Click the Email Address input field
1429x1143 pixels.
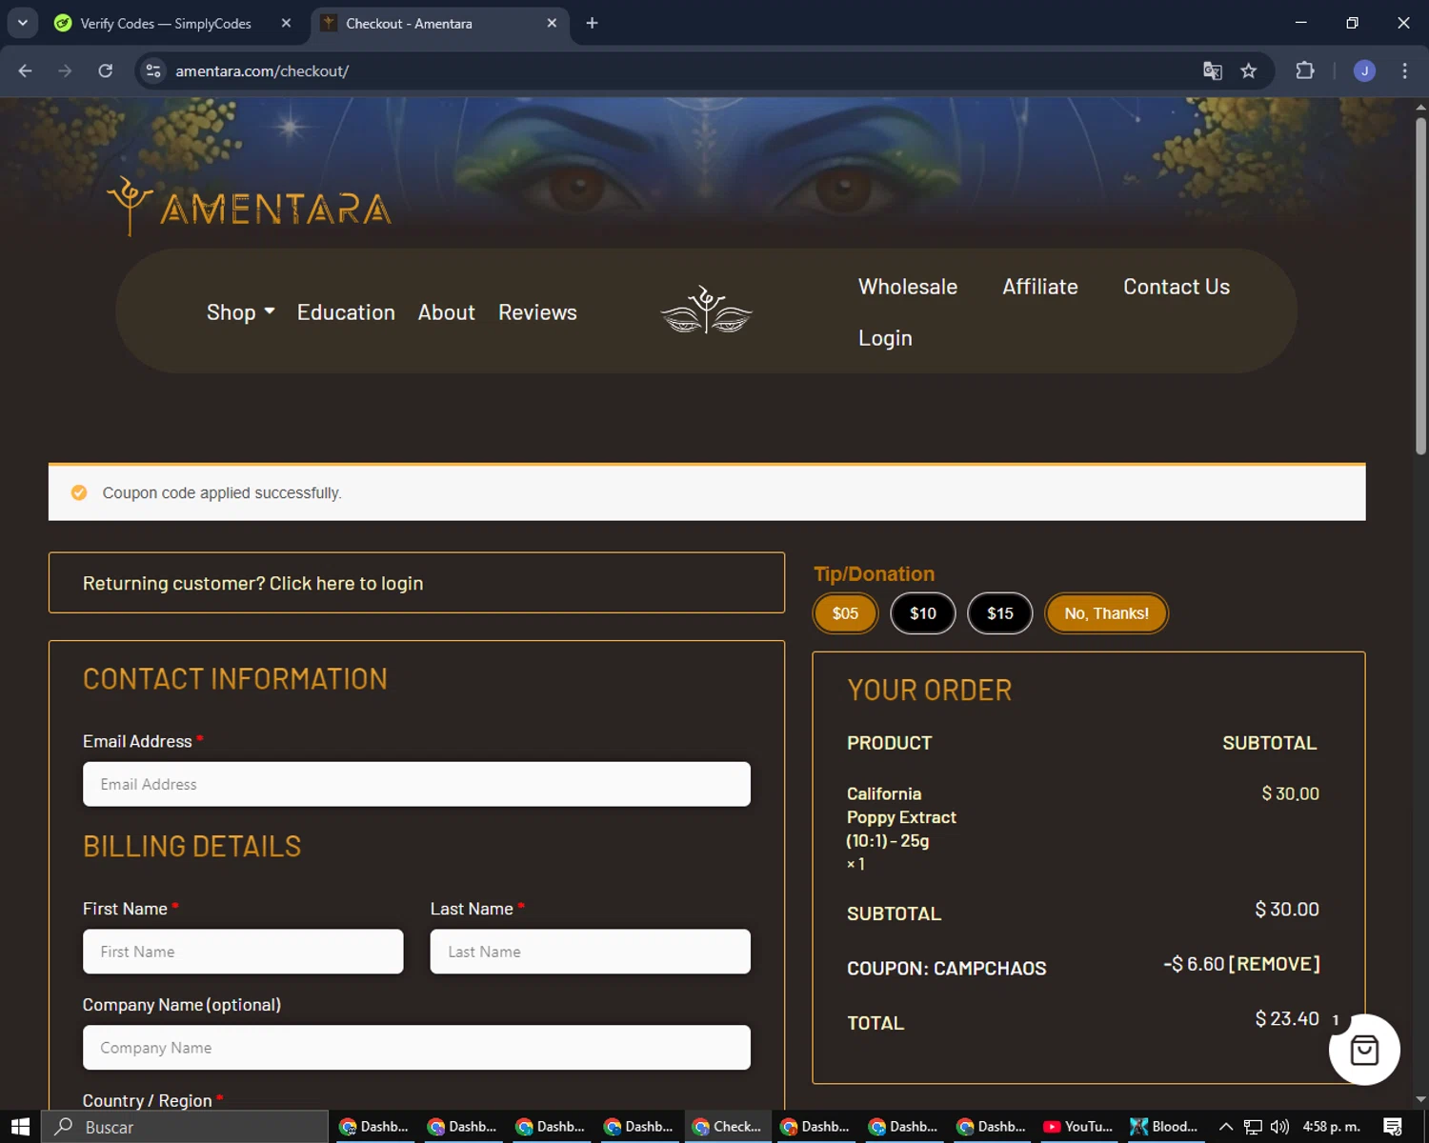pyautogui.click(x=416, y=784)
